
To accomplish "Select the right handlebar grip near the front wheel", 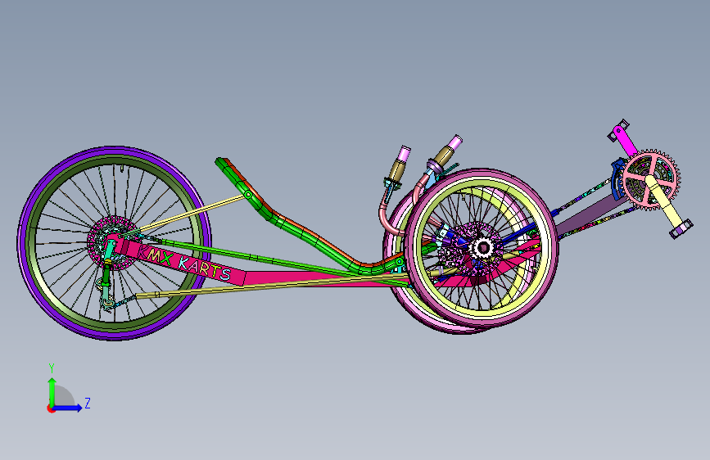I will coord(448,150).
